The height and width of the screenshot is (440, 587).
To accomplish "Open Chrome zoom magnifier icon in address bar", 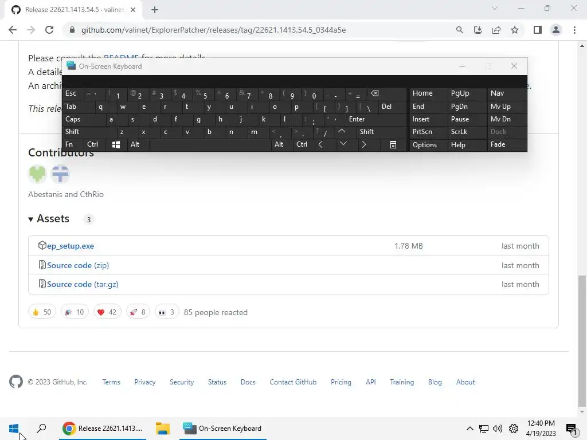I will [459, 30].
